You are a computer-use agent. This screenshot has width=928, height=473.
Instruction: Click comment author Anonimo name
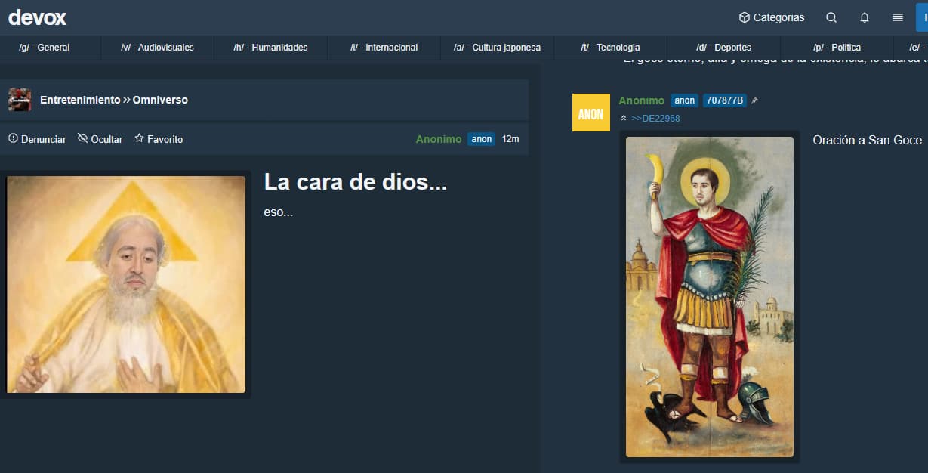pos(642,100)
